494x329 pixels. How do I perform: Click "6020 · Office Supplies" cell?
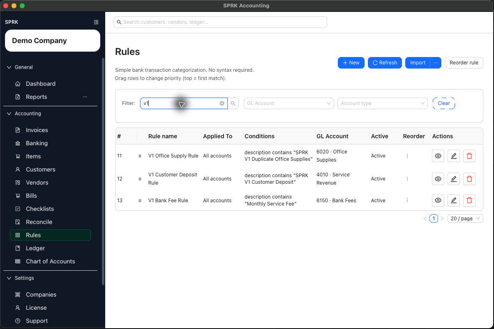(x=332, y=156)
